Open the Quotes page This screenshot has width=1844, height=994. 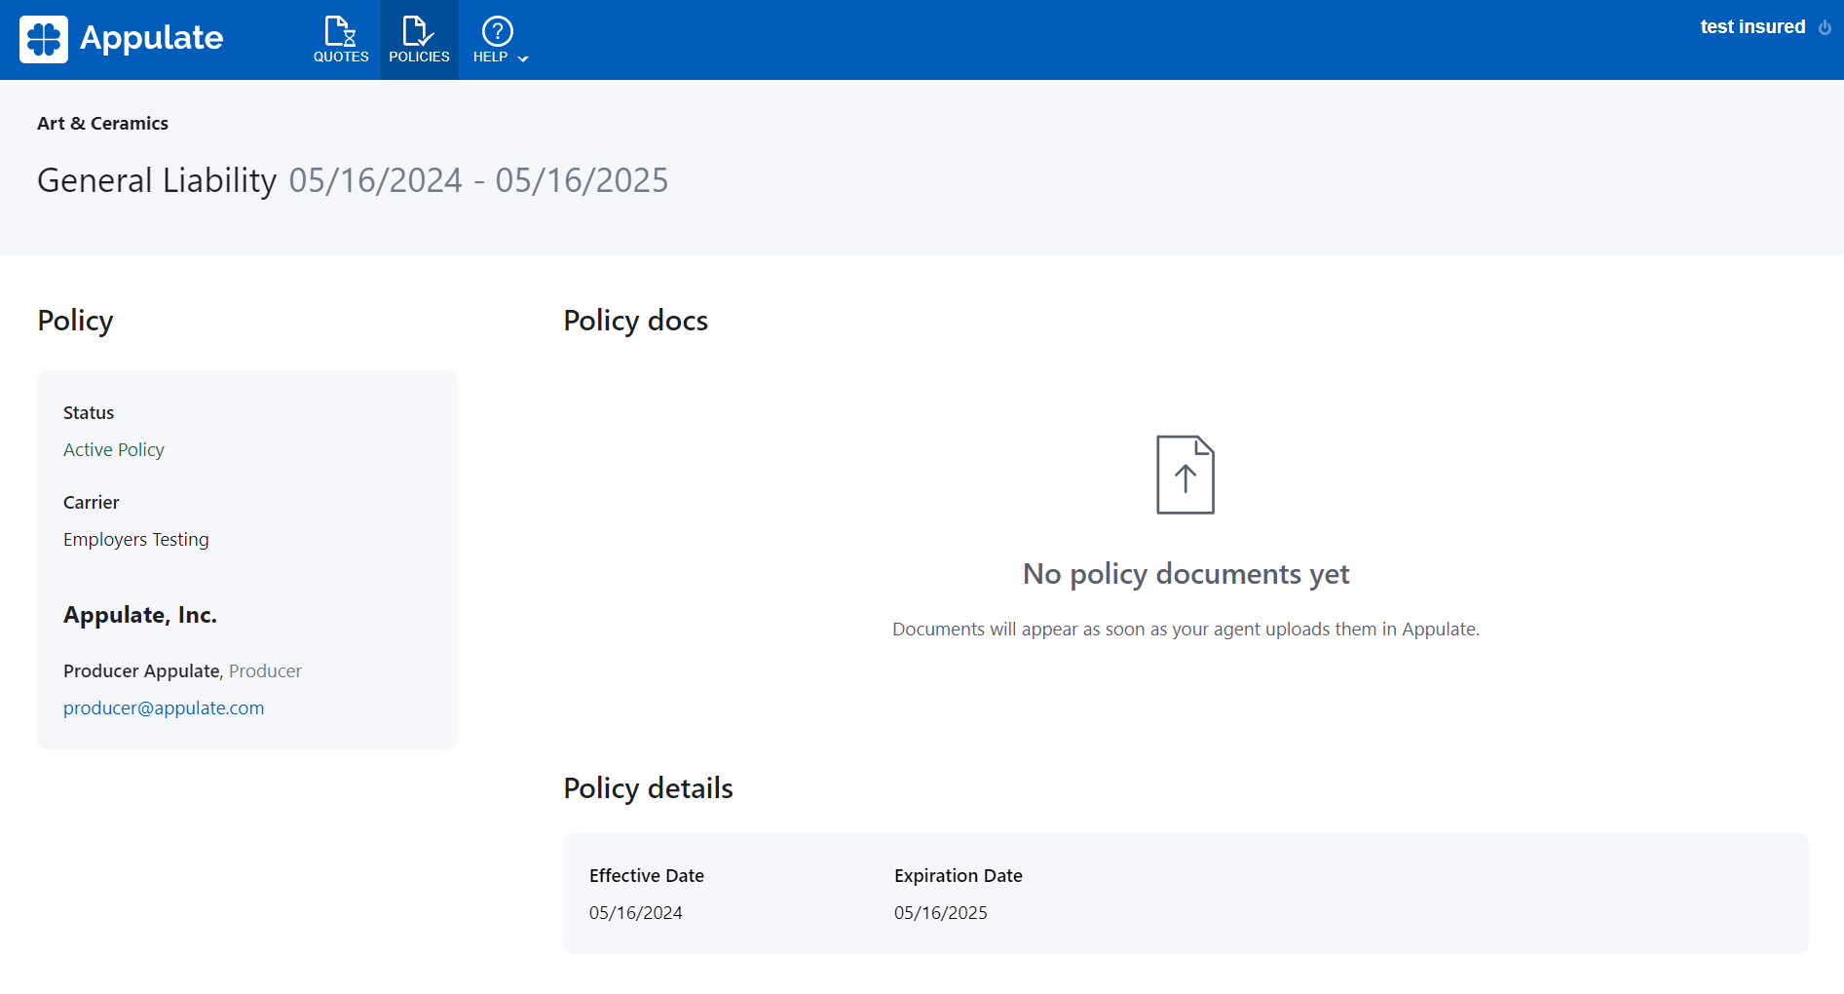point(341,40)
